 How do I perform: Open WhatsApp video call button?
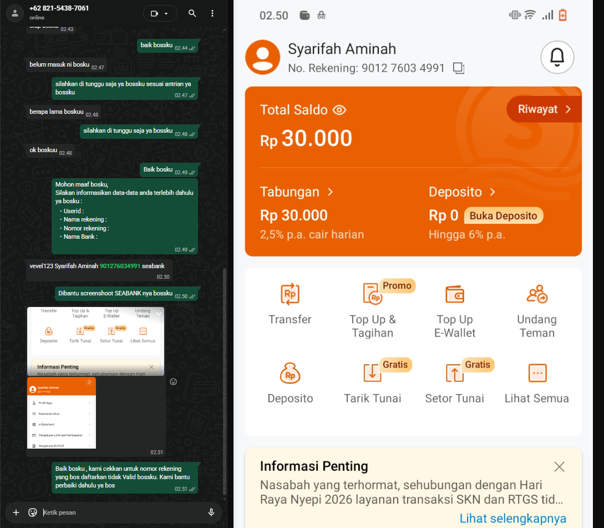155,13
